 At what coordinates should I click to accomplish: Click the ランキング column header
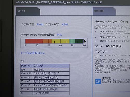pos(51,66)
